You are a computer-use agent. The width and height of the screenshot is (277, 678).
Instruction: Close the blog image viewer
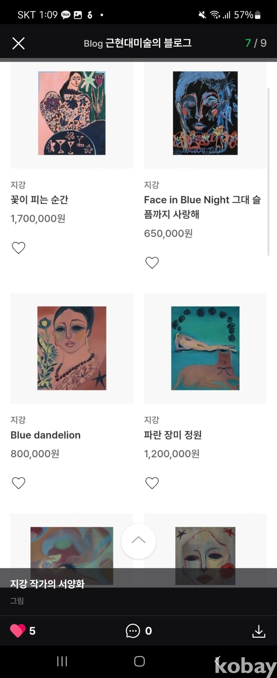(x=19, y=43)
